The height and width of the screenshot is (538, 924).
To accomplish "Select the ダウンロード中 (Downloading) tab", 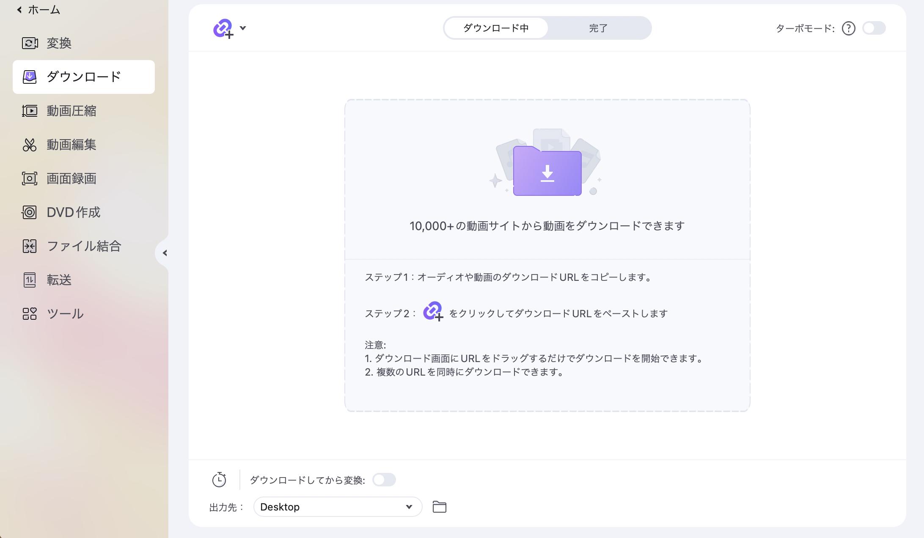I will coord(495,27).
